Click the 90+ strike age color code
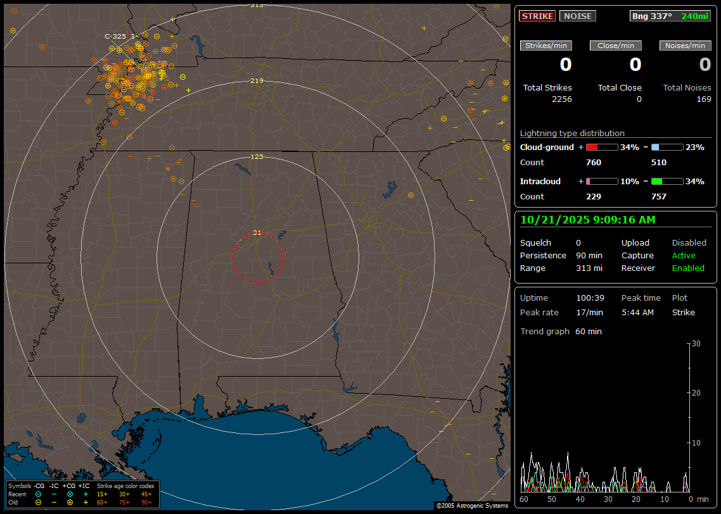The width and height of the screenshot is (721, 514). point(146,502)
